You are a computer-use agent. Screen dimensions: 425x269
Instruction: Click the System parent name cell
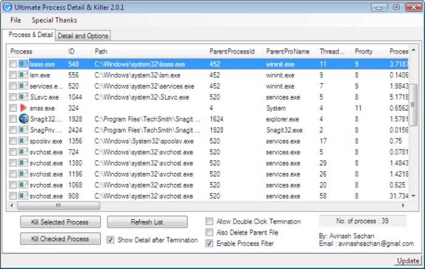276,108
